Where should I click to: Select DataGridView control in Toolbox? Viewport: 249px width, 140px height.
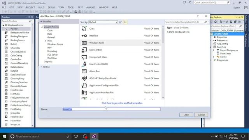(x=17, y=67)
